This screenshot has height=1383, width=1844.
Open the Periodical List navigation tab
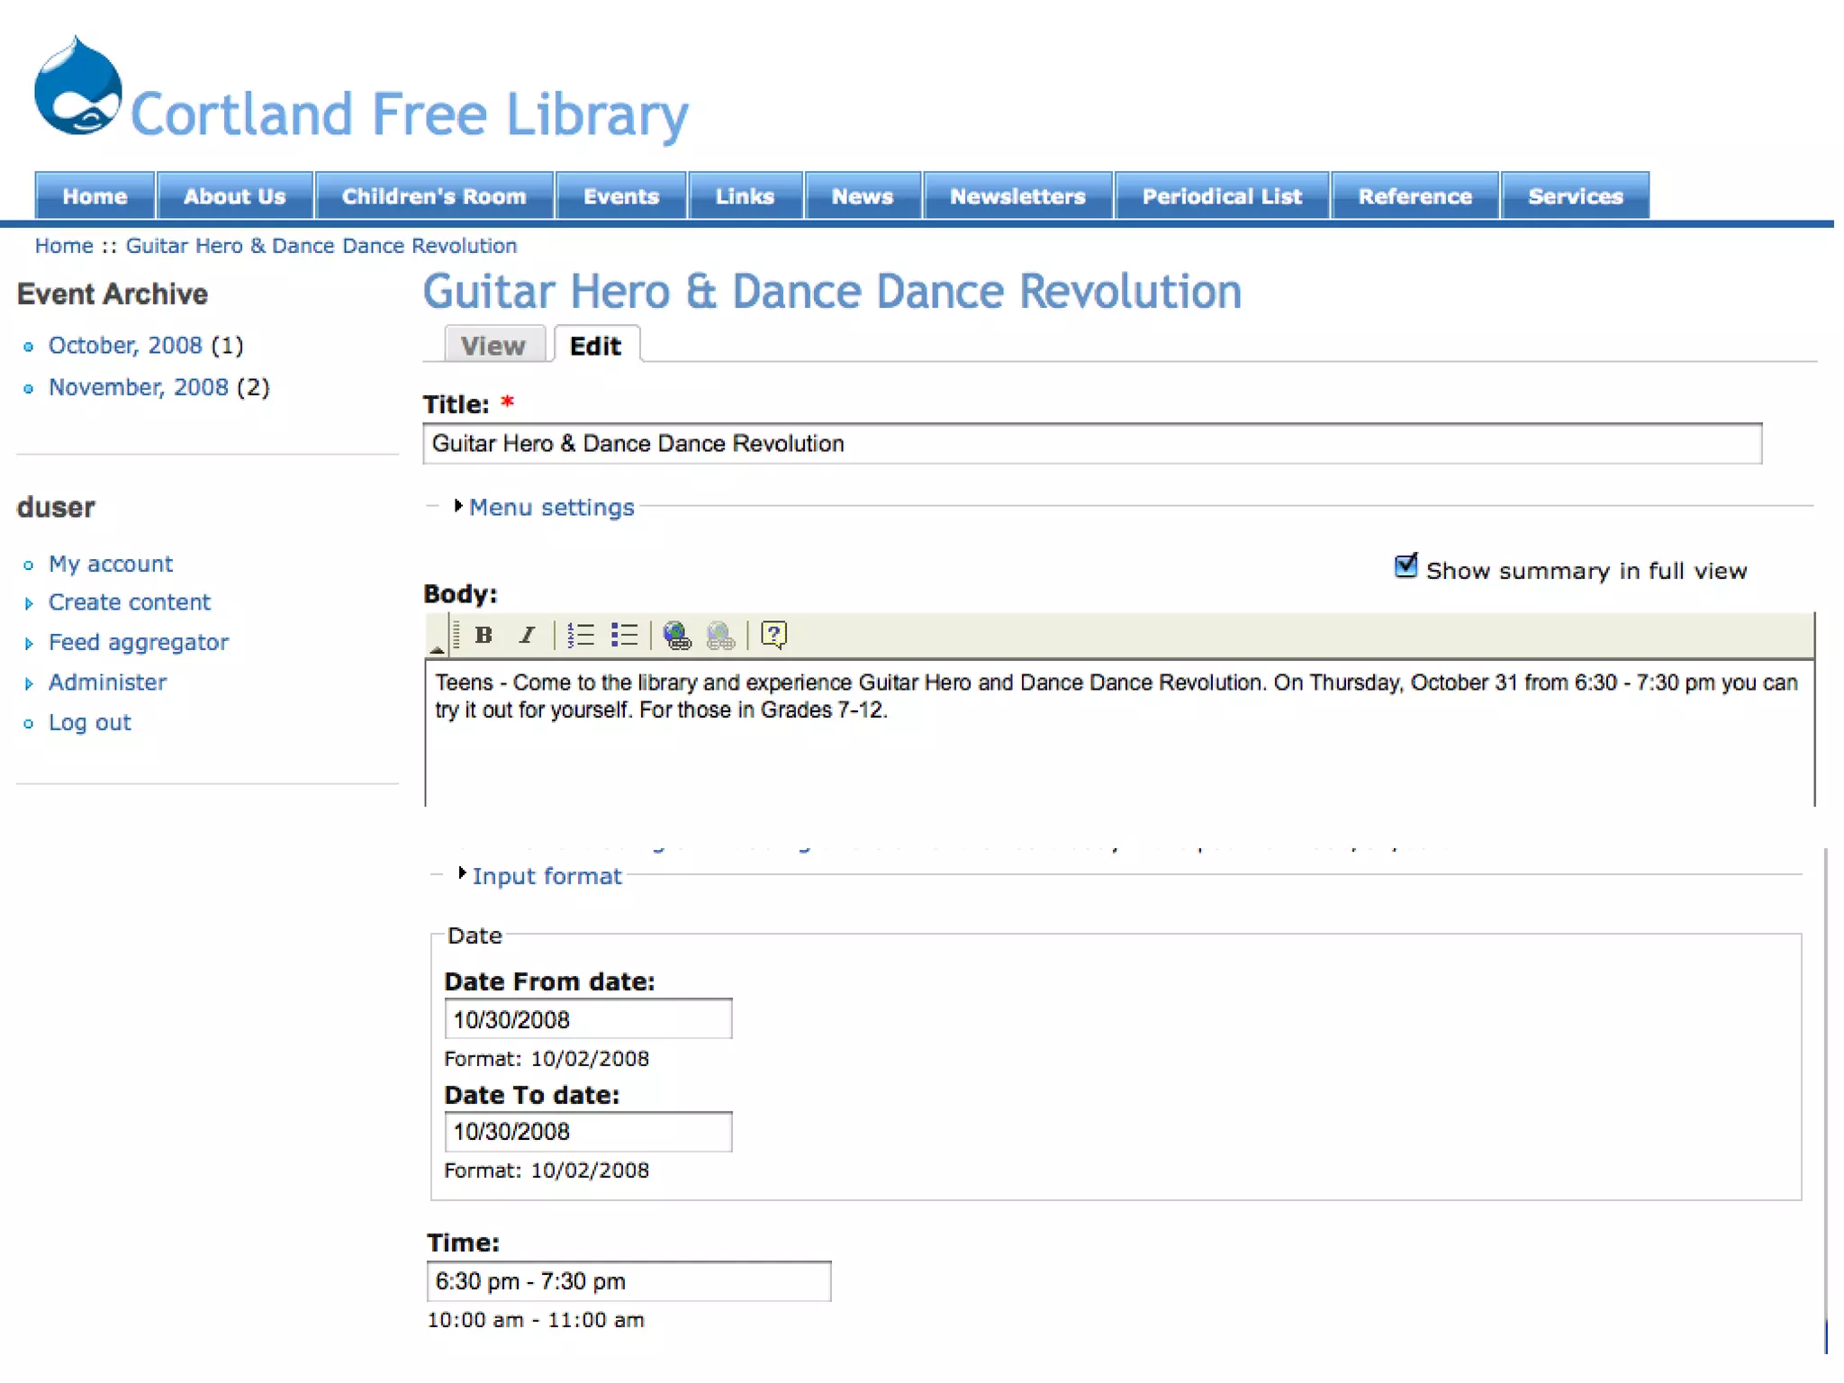click(x=1222, y=195)
